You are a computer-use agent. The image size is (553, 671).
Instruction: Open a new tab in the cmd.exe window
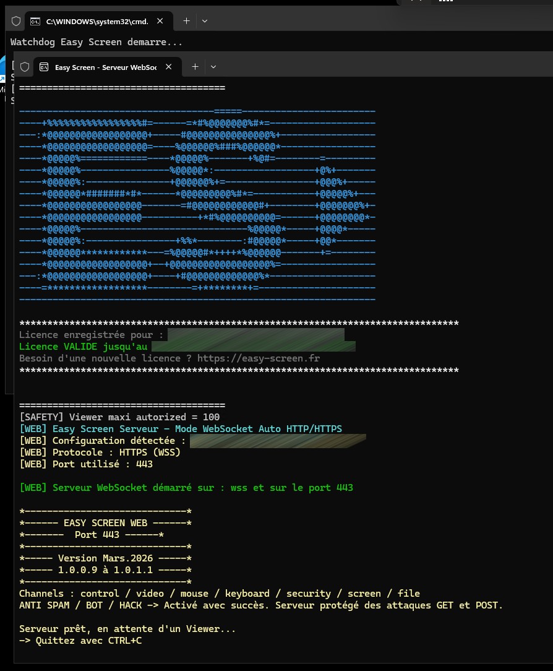pos(186,21)
